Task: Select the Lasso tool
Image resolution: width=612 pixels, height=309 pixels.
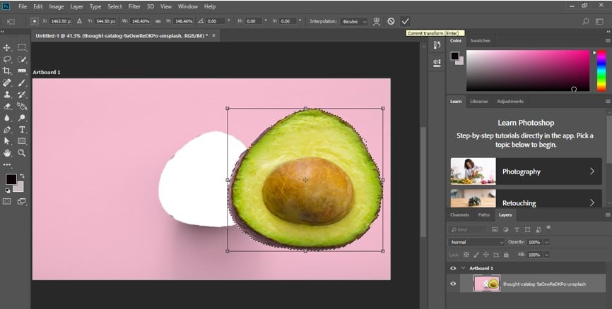Action: [7, 59]
